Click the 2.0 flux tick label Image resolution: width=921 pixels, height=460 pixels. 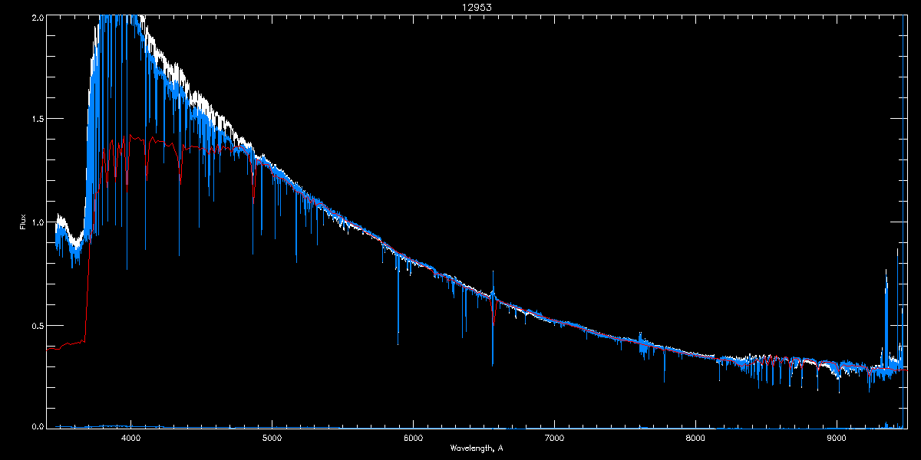(x=36, y=17)
